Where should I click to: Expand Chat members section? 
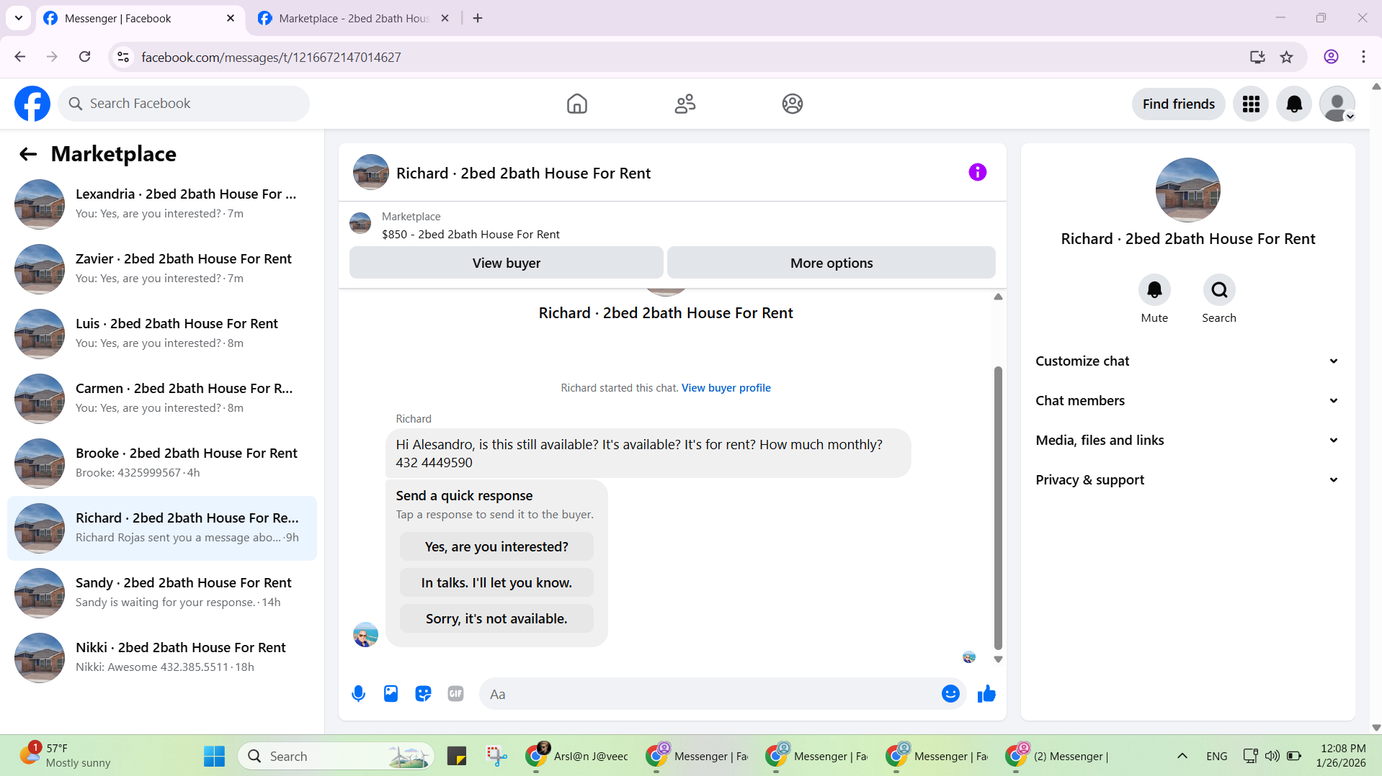coord(1187,401)
